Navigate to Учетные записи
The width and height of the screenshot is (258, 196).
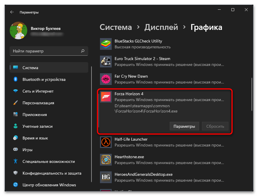[x=49, y=126]
